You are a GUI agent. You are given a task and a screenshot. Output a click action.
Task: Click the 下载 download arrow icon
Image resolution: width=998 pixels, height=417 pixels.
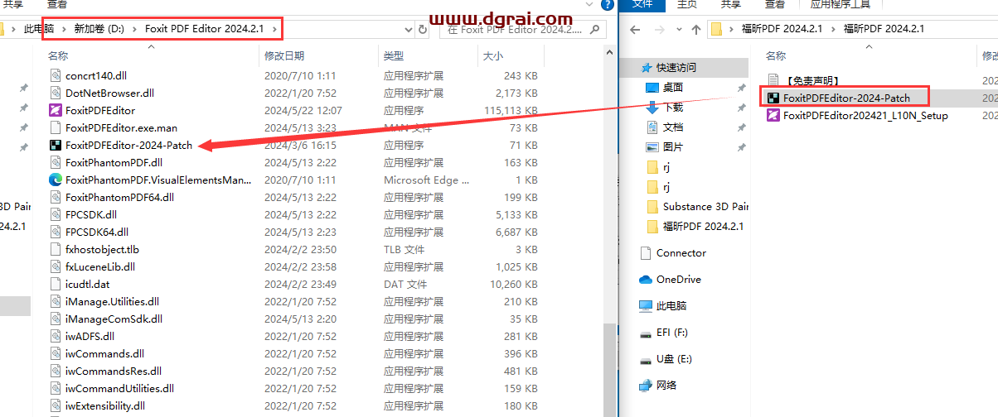pyautogui.click(x=652, y=107)
